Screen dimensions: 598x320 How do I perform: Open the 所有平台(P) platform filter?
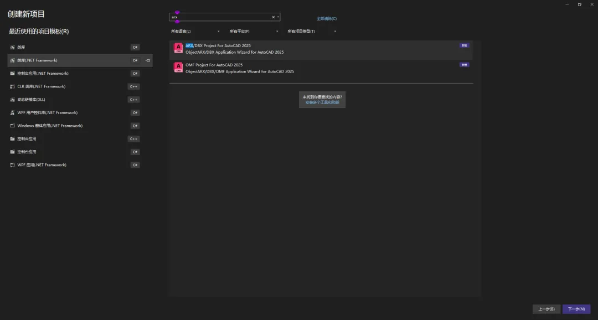[254, 31]
